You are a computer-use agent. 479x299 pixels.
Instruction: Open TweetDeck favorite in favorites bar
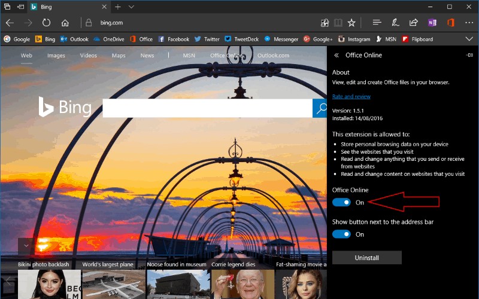[242, 39]
